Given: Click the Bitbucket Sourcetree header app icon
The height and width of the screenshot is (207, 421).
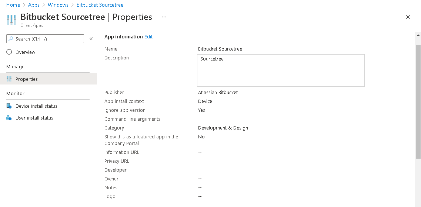Looking at the screenshot, I should [x=12, y=20].
